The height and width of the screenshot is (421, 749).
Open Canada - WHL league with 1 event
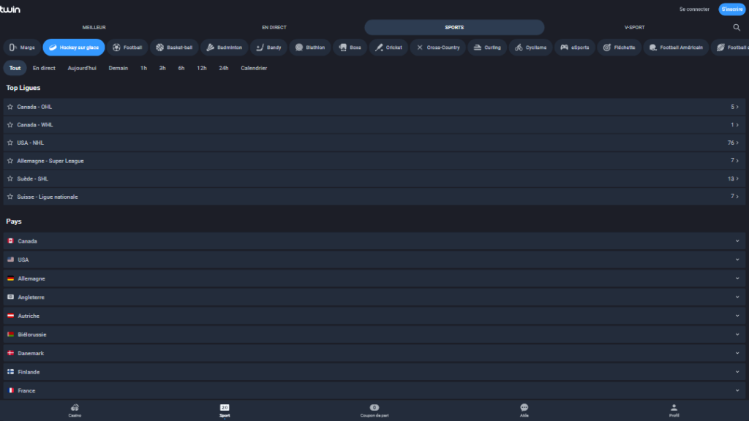(x=374, y=125)
